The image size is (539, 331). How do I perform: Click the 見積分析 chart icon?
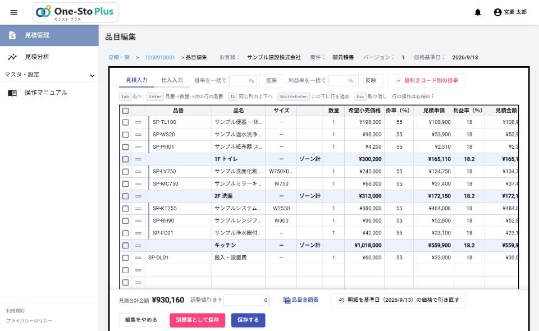(12, 57)
